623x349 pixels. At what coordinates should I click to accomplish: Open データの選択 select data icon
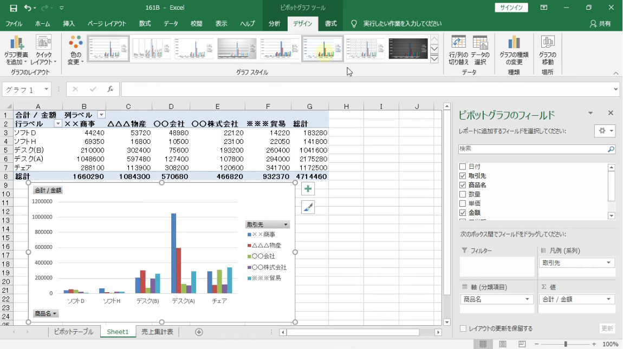point(480,43)
